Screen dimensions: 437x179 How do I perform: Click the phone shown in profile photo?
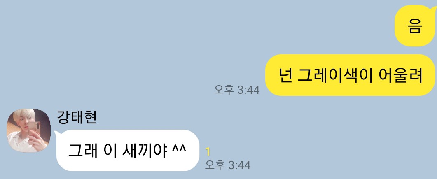tap(34, 128)
